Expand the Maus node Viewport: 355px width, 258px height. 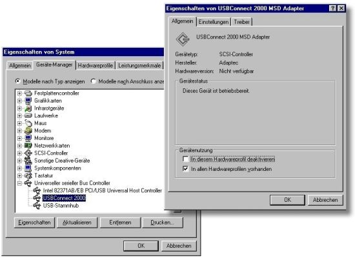coord(19,123)
